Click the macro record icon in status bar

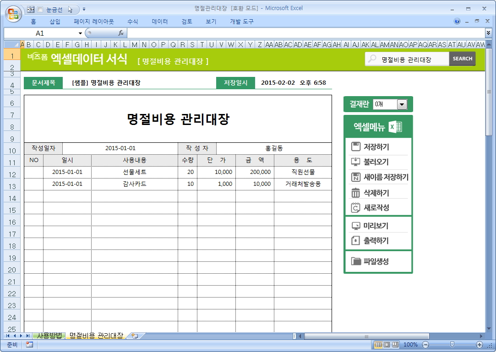click(29, 345)
